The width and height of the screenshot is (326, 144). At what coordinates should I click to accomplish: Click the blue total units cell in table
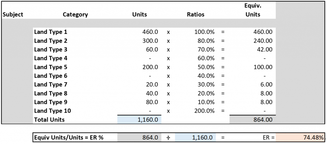coord(139,120)
